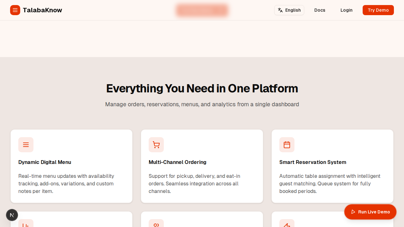
Task: Click the blurred banner at the top center
Action: pos(202,10)
